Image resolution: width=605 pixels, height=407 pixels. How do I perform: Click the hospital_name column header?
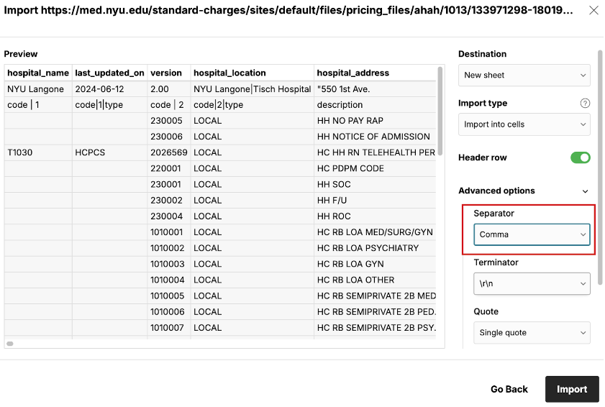pyautogui.click(x=38, y=73)
